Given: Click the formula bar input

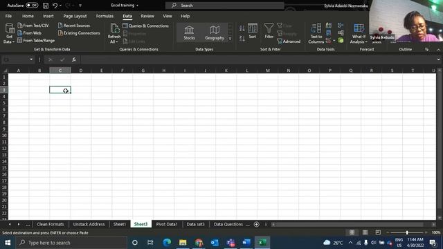Looking at the screenshot, I should (x=258, y=59).
